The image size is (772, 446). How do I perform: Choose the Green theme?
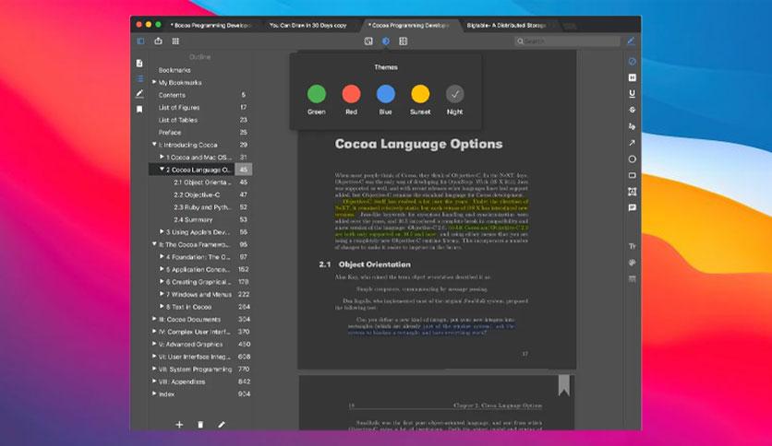(316, 94)
